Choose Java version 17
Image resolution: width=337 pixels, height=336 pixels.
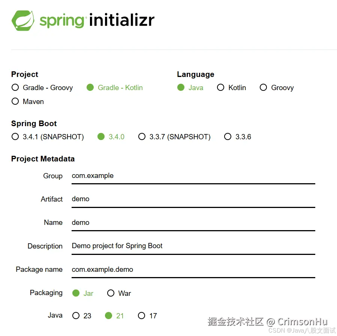(x=142, y=316)
